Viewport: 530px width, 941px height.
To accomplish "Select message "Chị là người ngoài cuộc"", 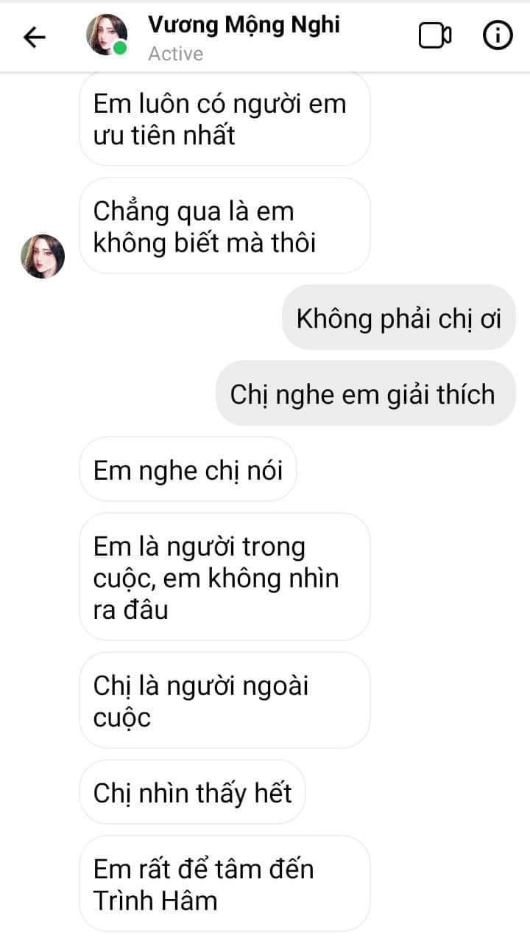I will [224, 700].
